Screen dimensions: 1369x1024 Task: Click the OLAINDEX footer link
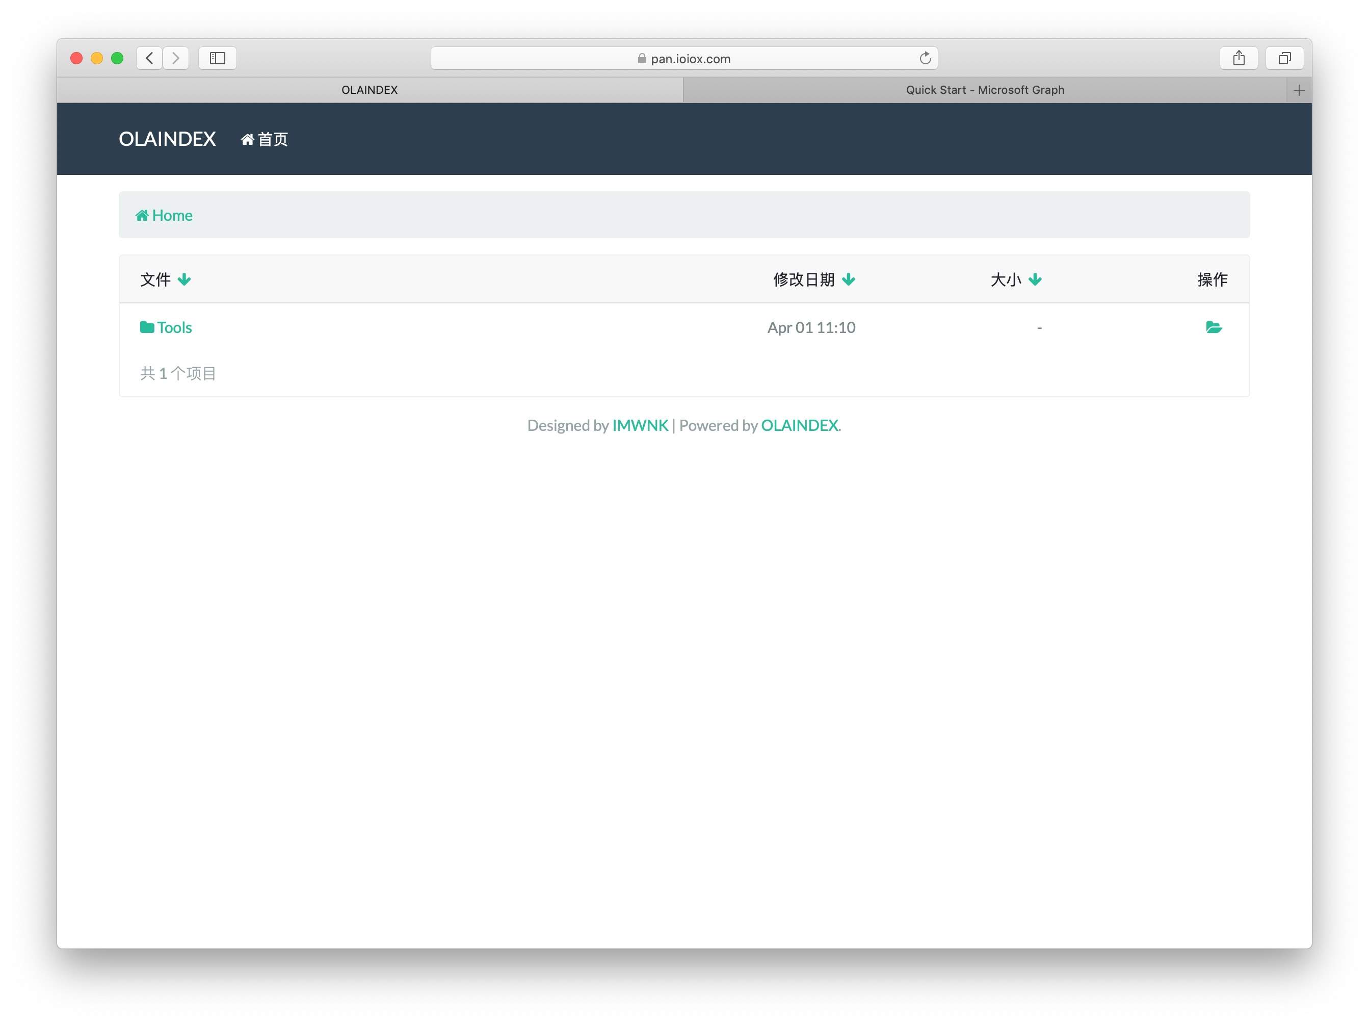coord(799,425)
